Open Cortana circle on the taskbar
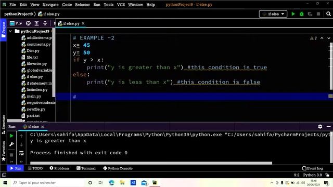The width and height of the screenshot is (333, 187). (x=90, y=182)
